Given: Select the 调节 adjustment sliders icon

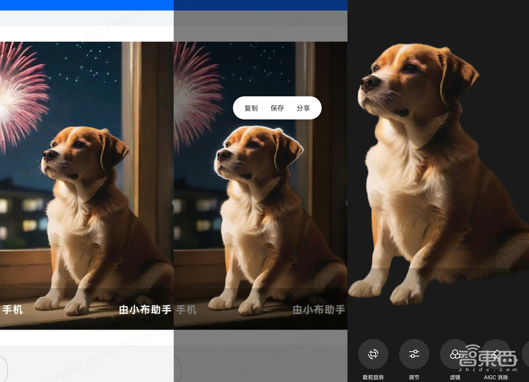Looking at the screenshot, I should [414, 354].
